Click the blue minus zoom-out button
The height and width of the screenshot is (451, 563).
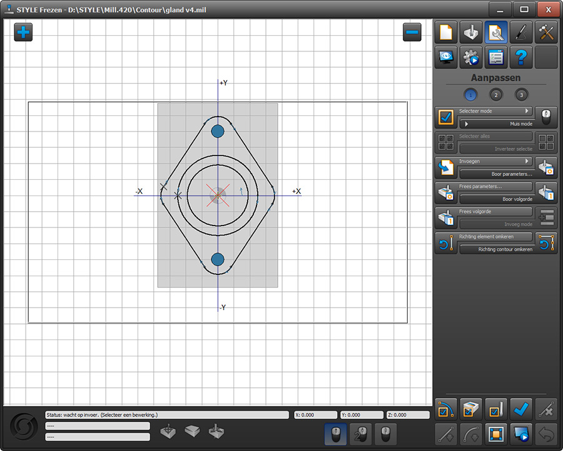(x=412, y=33)
